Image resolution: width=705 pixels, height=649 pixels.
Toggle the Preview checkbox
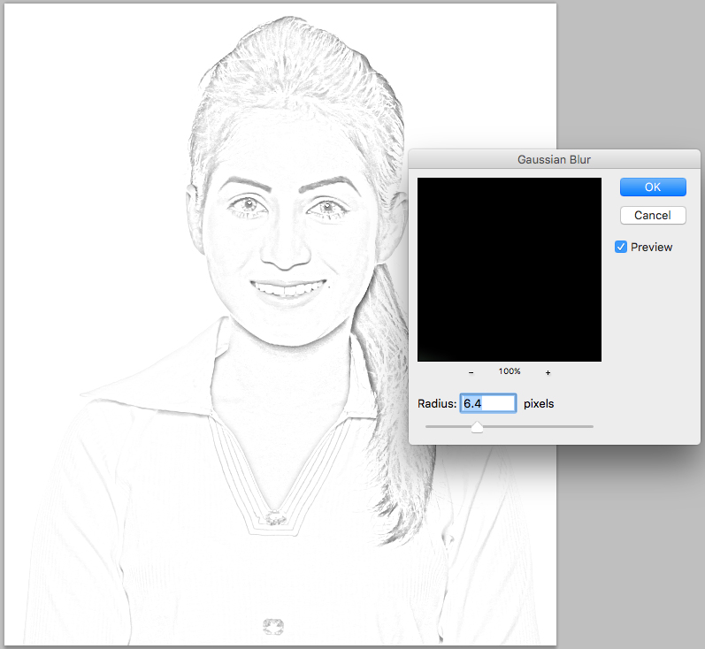pyautogui.click(x=621, y=248)
